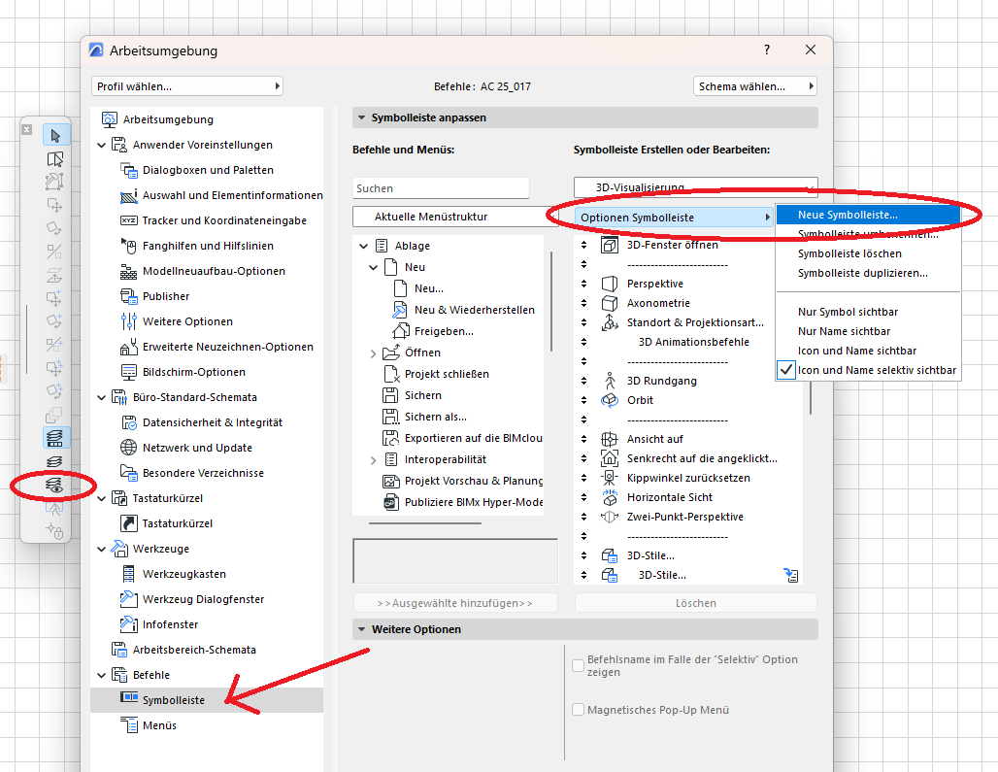Select Netzwerk und Update
The image size is (998, 772).
tap(197, 448)
